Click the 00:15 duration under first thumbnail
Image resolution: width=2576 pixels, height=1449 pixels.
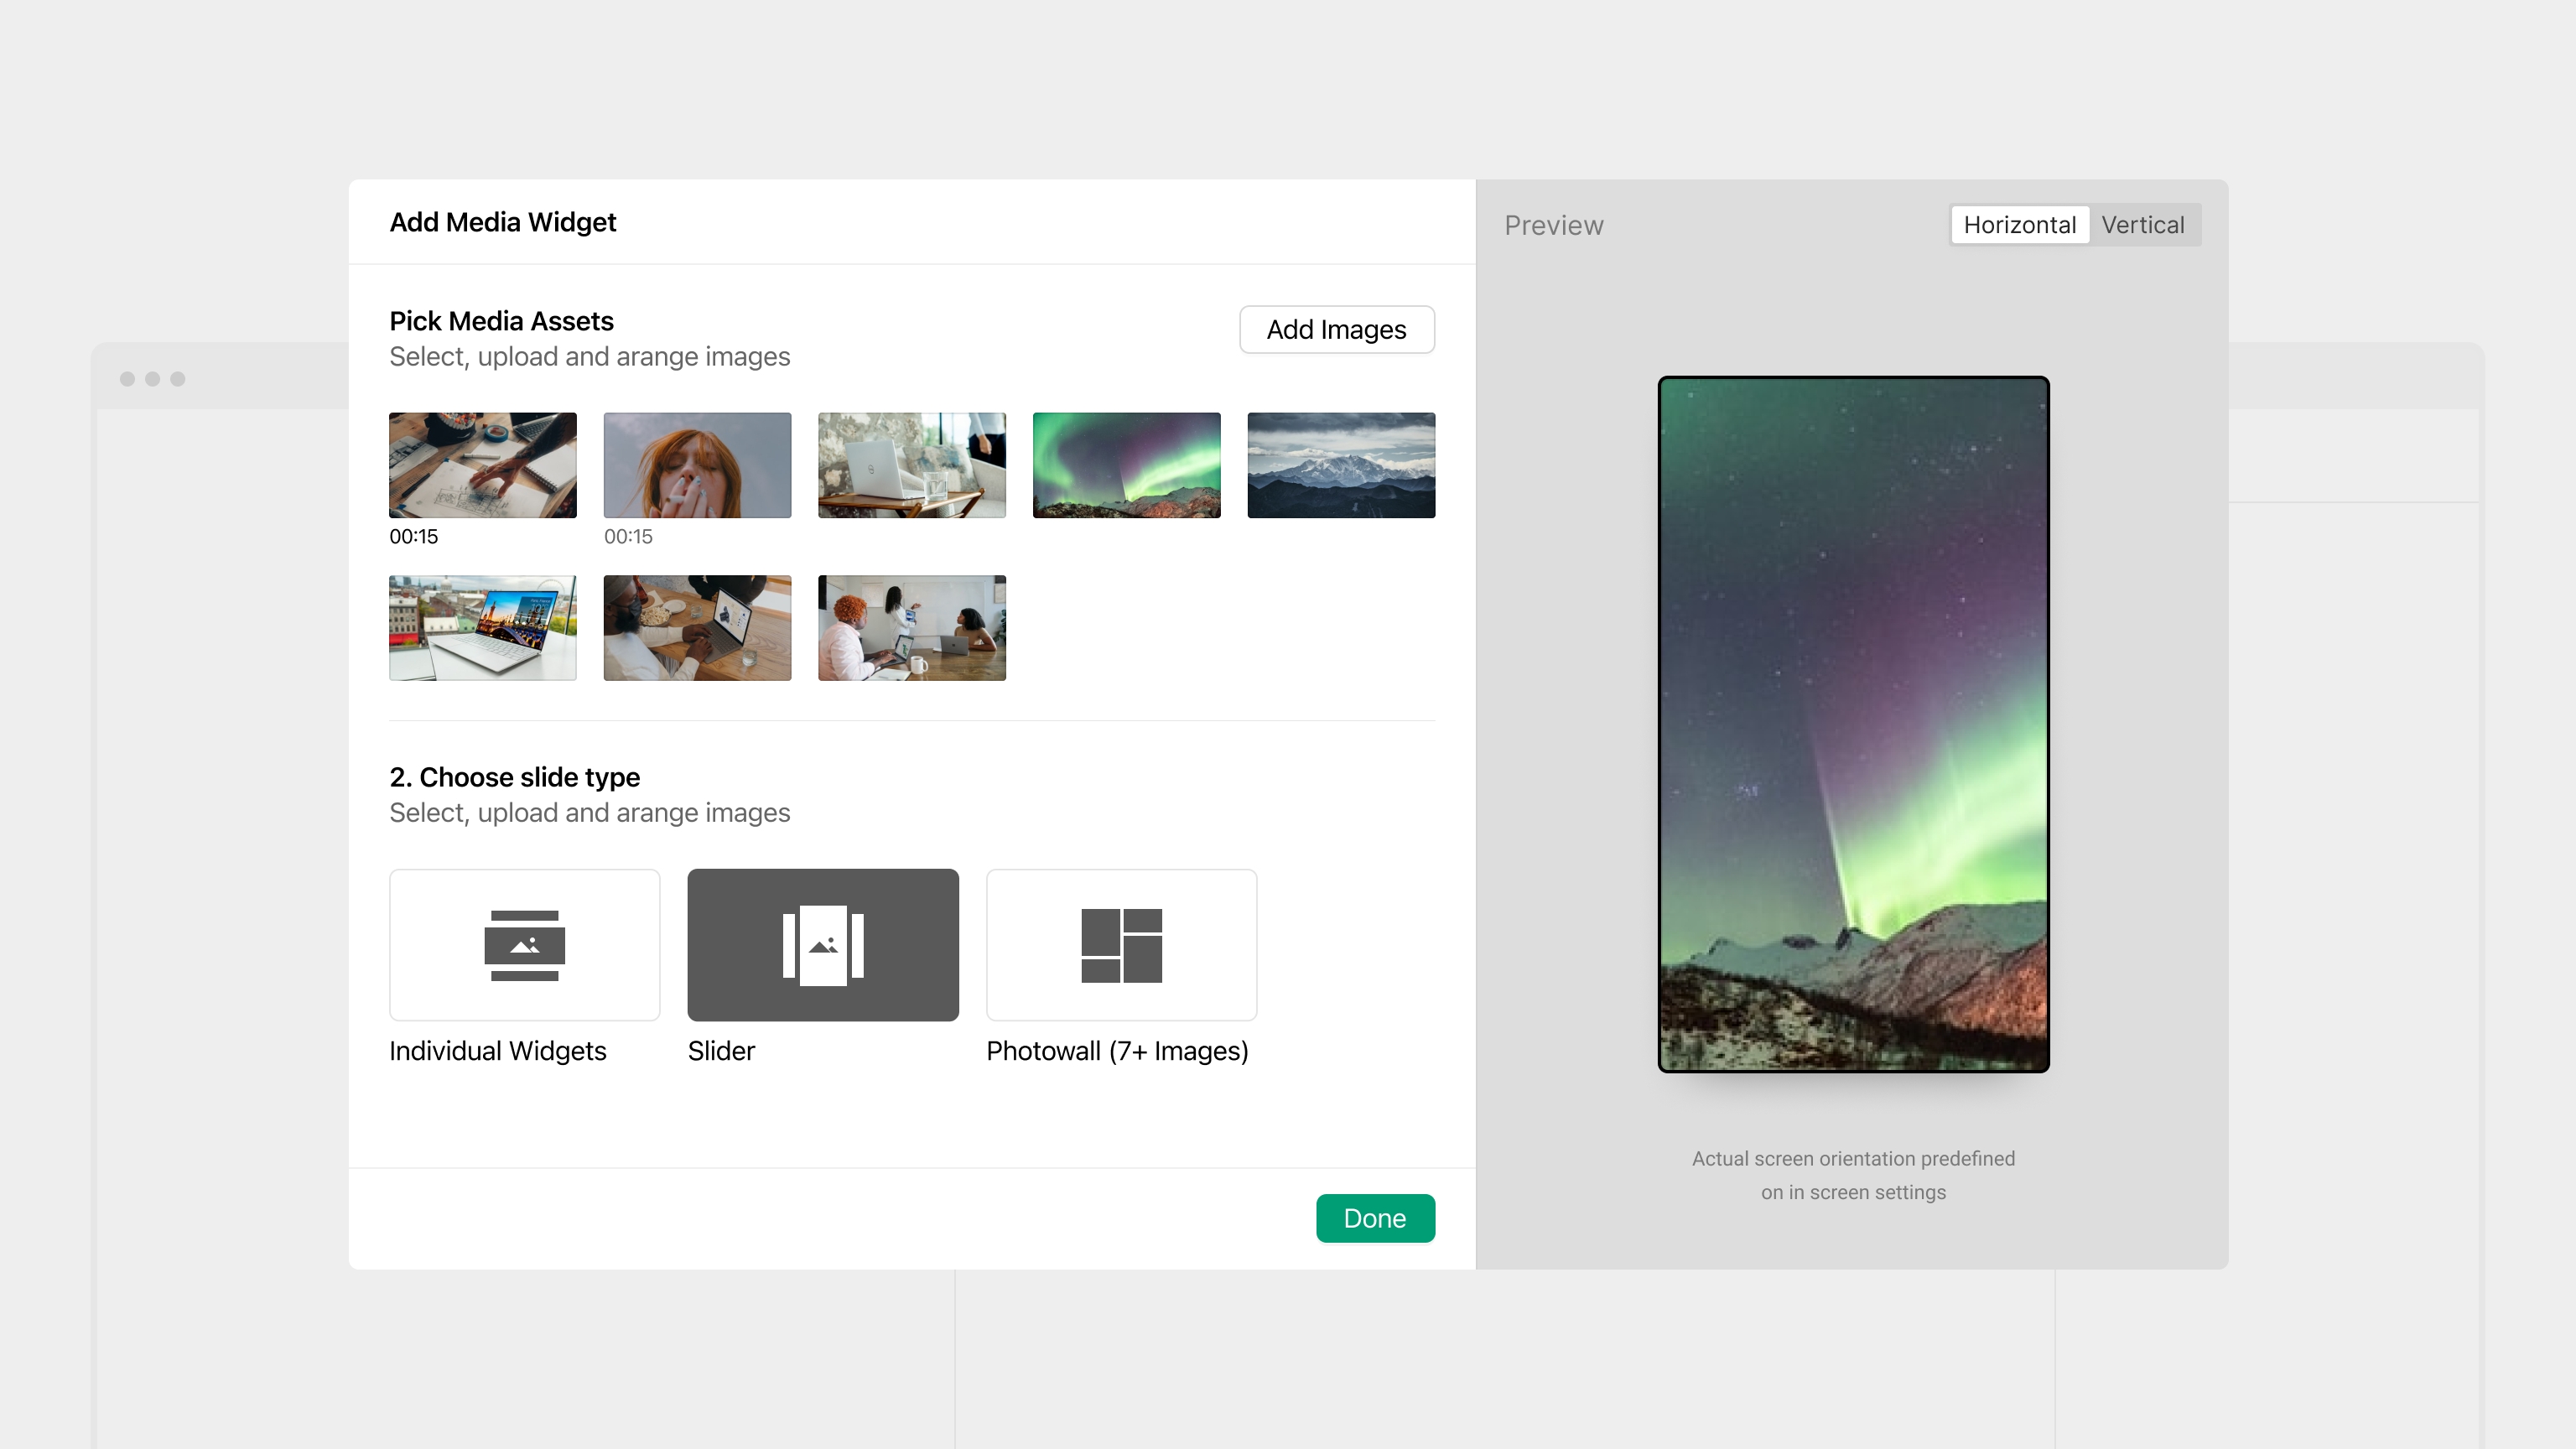[413, 537]
